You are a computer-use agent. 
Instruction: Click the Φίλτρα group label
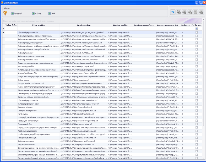click(7, 8)
